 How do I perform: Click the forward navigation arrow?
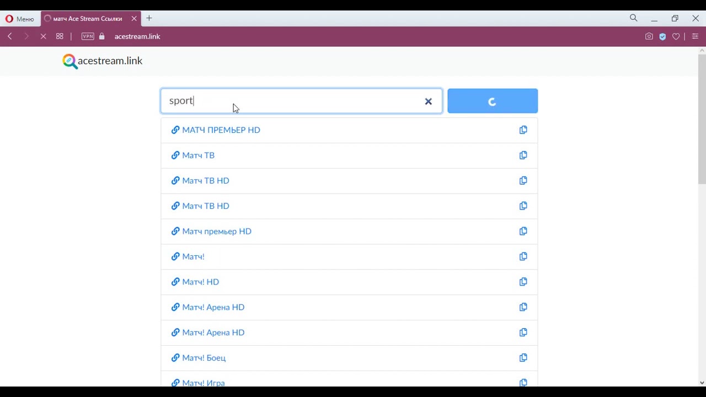pos(26,36)
